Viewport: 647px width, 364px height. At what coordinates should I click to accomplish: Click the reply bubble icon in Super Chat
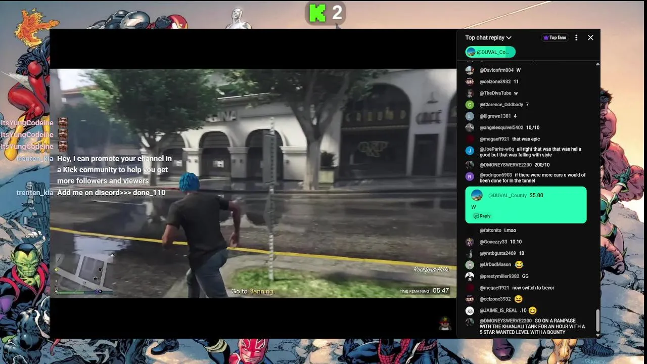(476, 216)
